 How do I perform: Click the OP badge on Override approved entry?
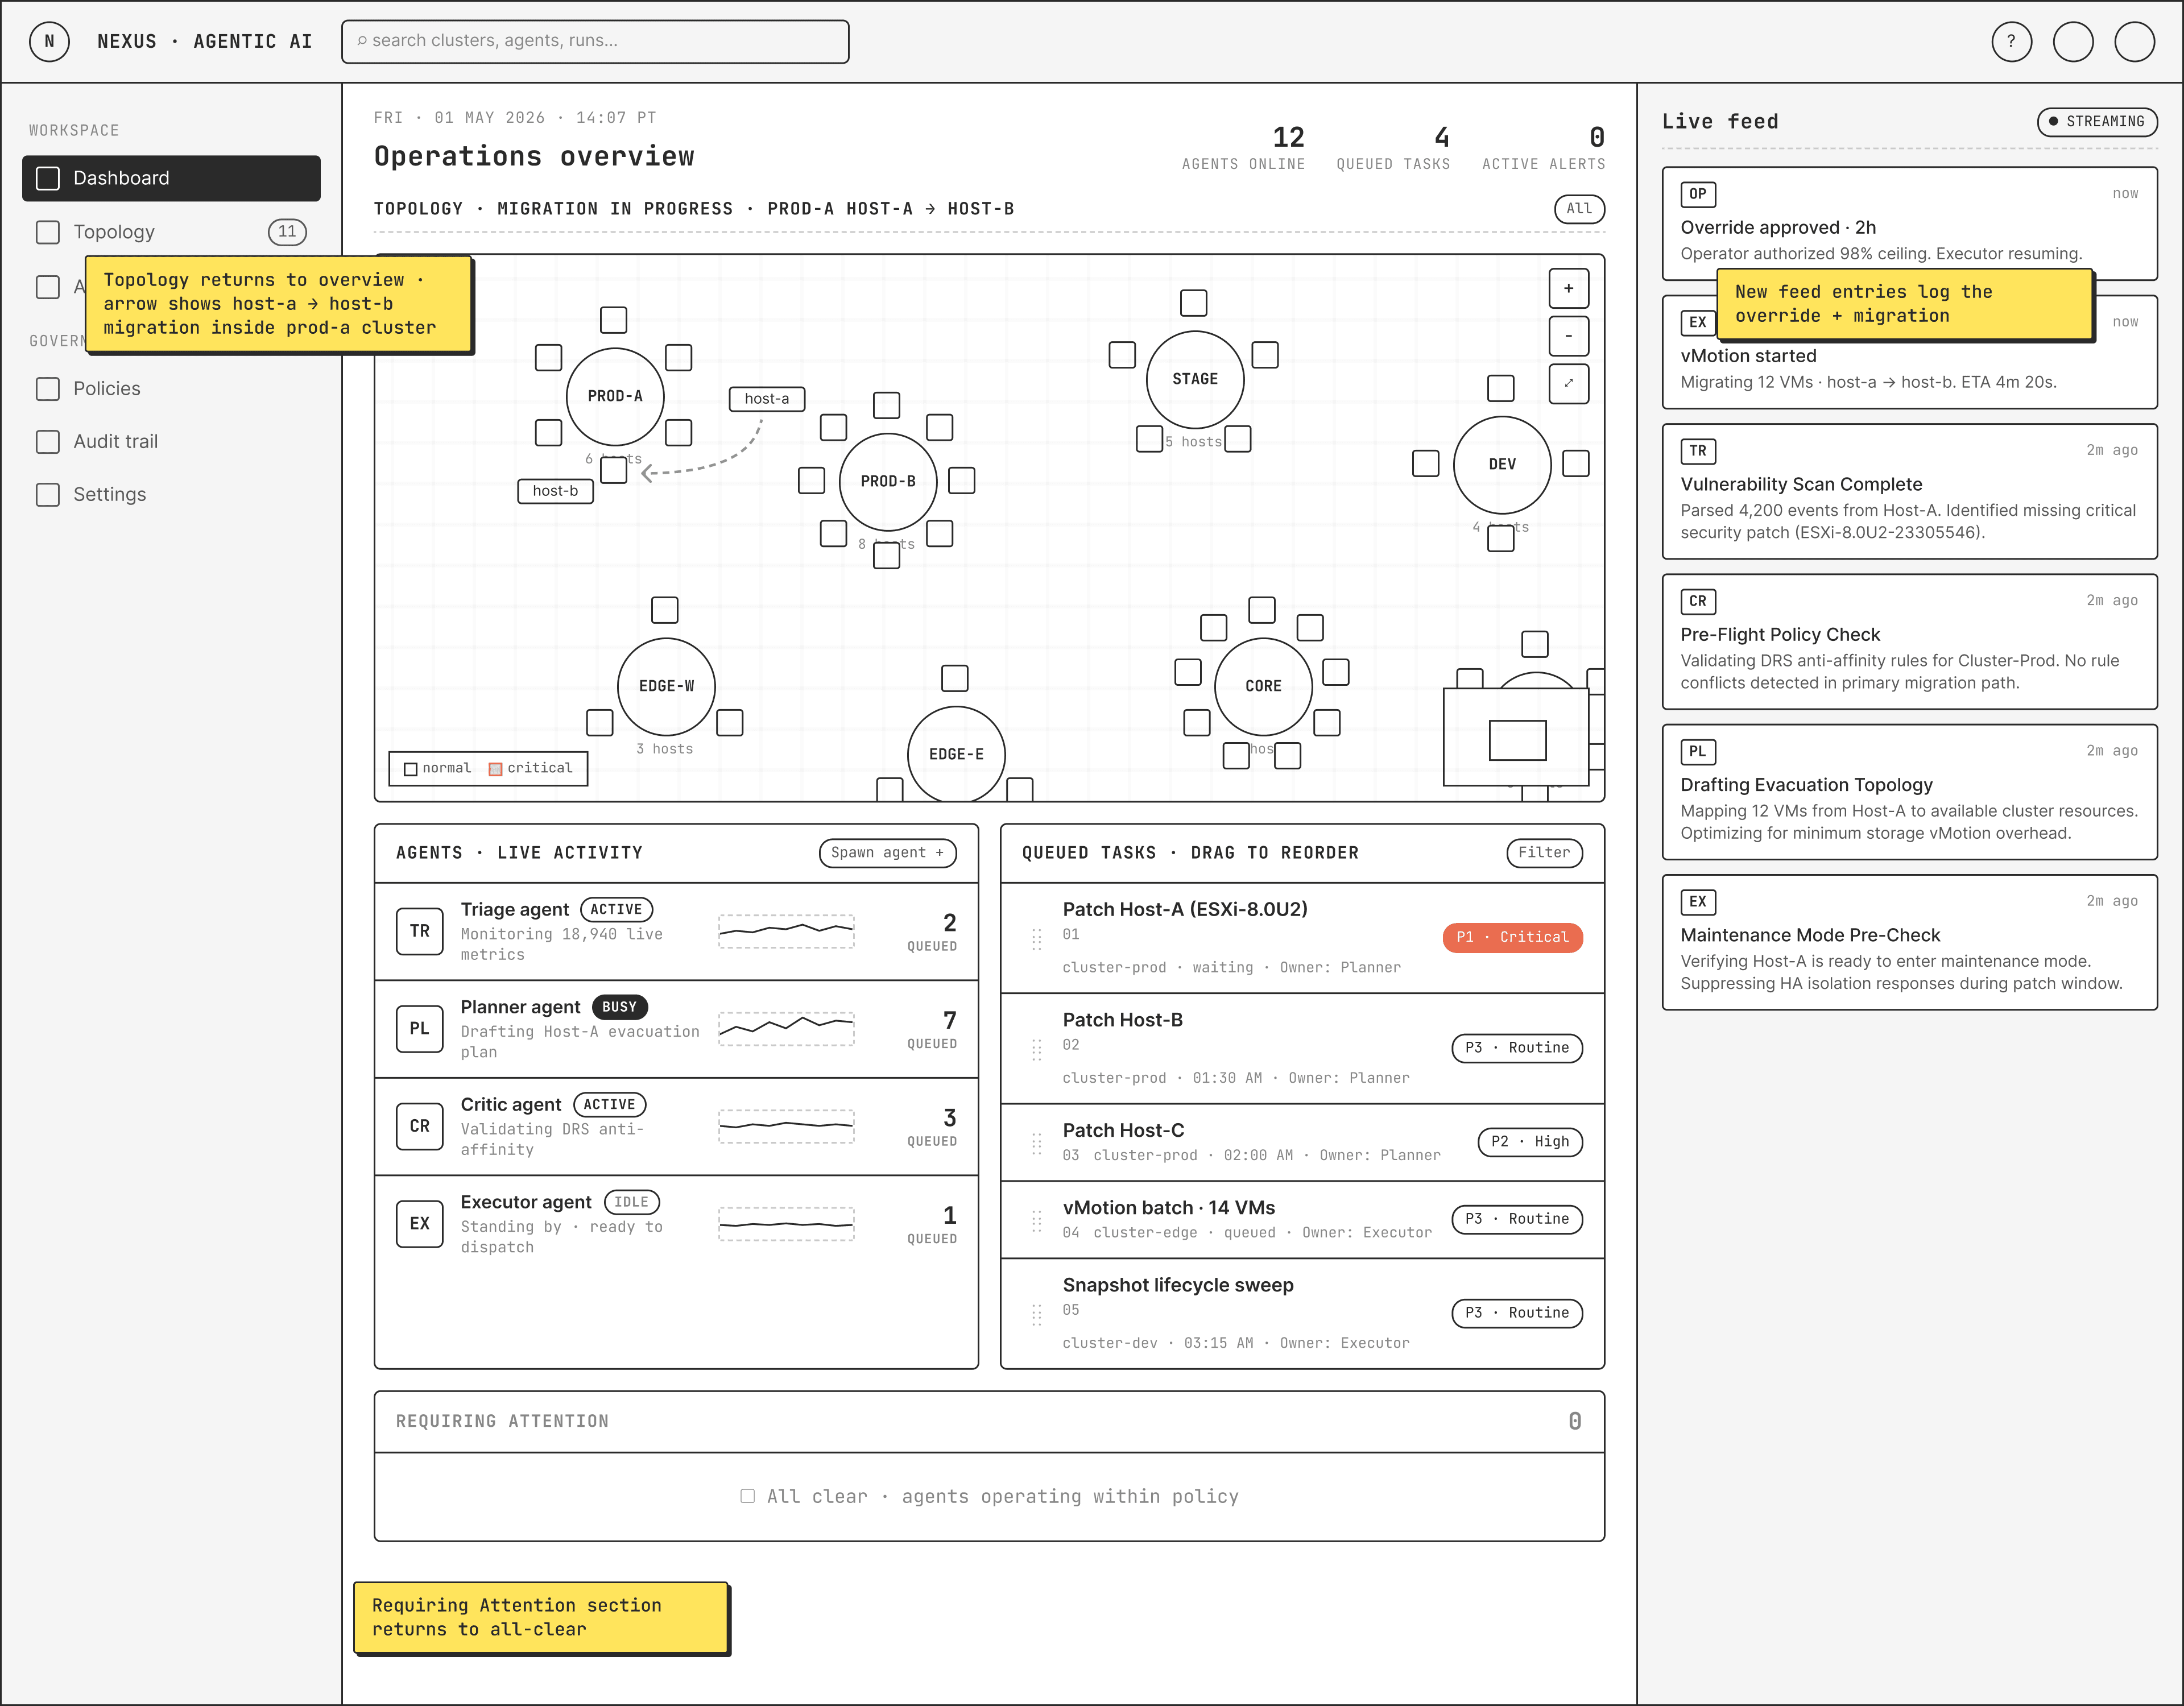1698,194
